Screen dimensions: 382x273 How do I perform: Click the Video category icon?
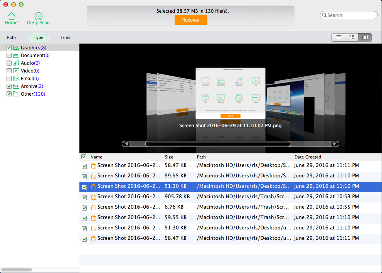(x=16, y=71)
